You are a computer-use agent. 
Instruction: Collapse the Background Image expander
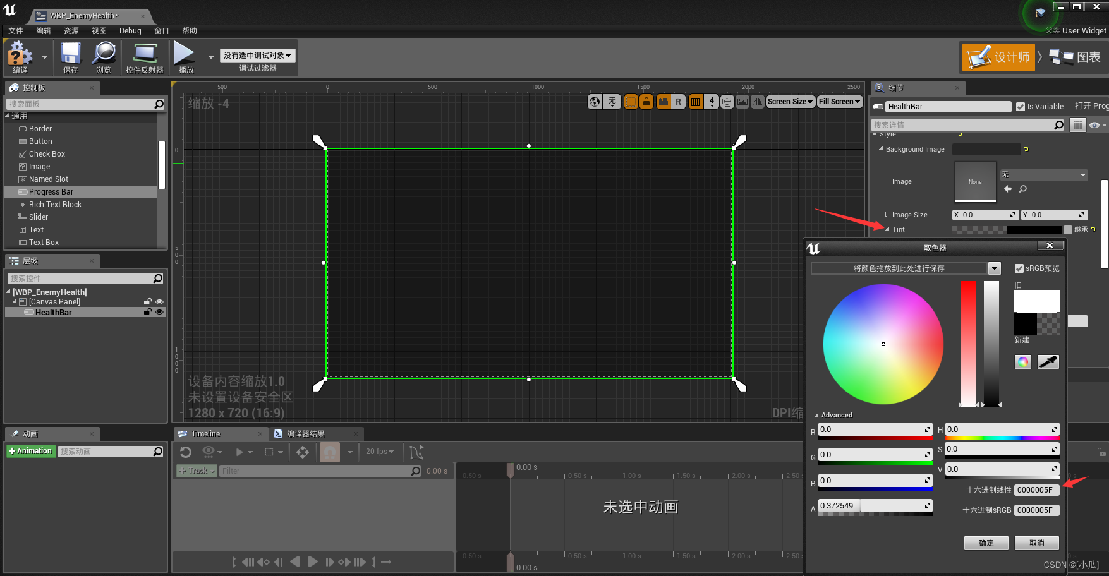pos(880,149)
